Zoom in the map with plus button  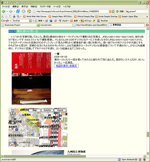click(x=13, y=120)
